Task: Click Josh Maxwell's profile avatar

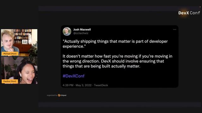Action: pyautogui.click(x=67, y=31)
